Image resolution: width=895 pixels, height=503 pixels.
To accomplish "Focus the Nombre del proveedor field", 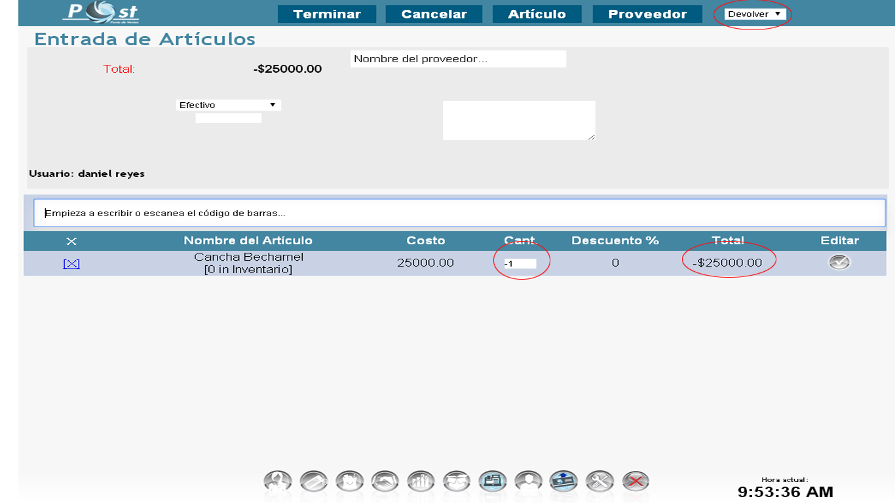I will point(458,59).
